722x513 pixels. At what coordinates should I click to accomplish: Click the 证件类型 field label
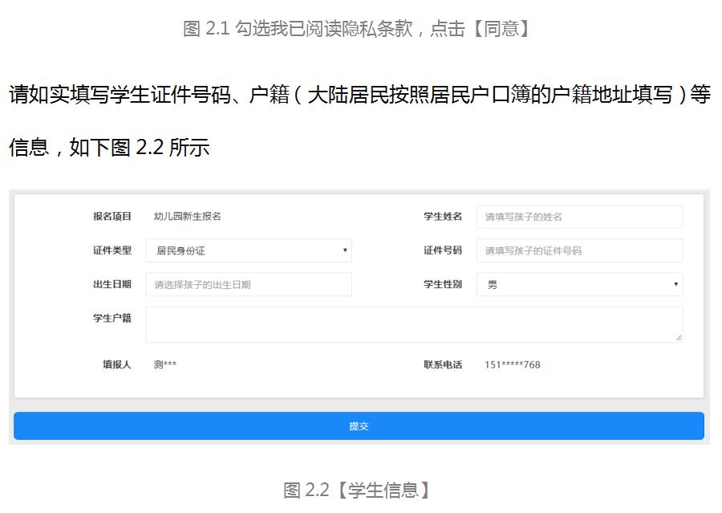coord(111,250)
